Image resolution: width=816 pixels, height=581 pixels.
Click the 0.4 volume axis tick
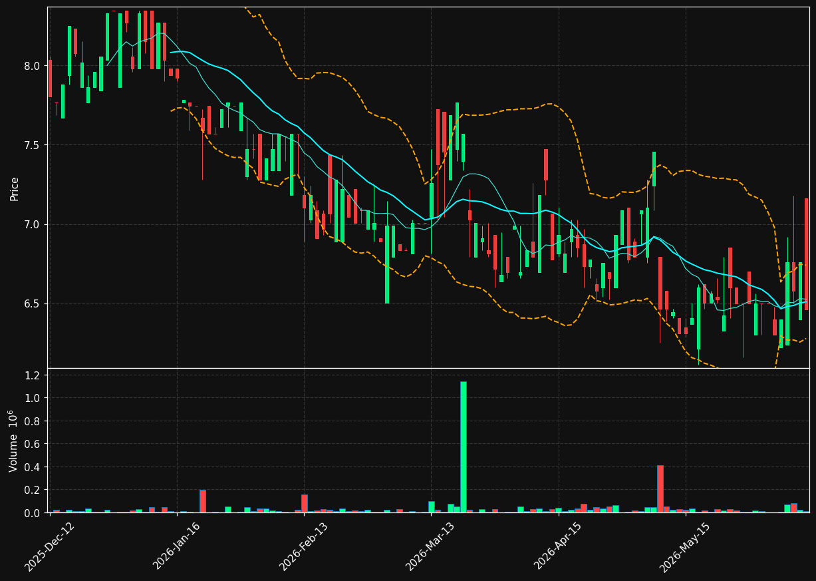click(x=33, y=467)
